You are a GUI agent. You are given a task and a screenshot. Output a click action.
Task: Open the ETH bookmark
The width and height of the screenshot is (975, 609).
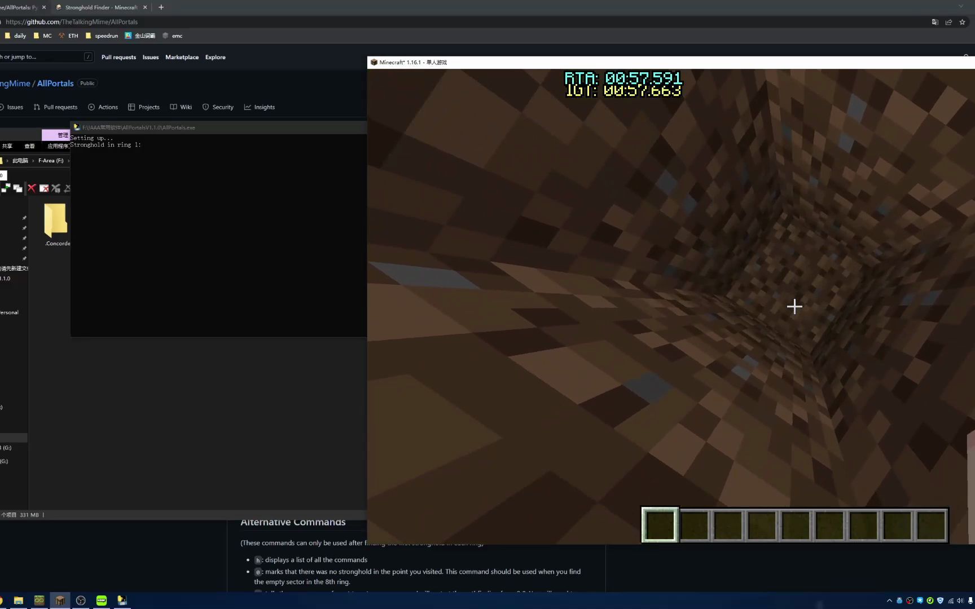[68, 36]
